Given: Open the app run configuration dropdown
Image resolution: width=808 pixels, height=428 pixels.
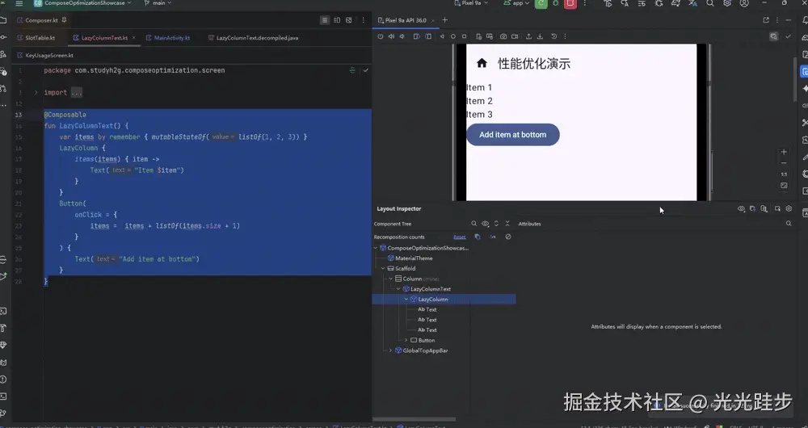Looking at the screenshot, I should (516, 3).
